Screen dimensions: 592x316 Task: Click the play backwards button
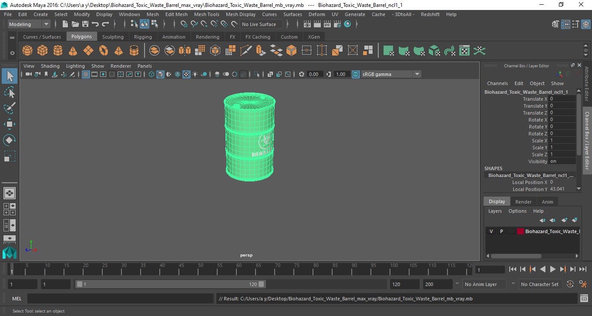click(x=542, y=270)
